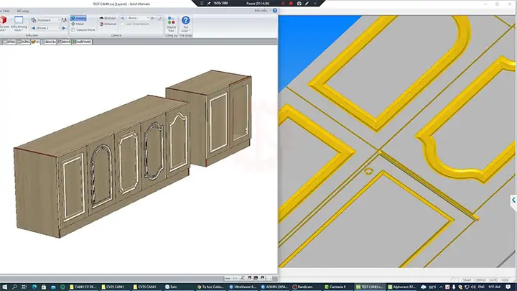Switch to the ĐỨNG view tab
The height and width of the screenshot is (291, 517).
tap(24, 42)
